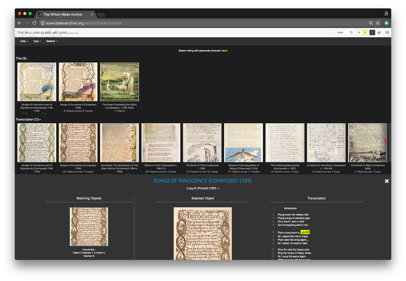Click the site info icon in address bar
The image size is (406, 281).
pyautogui.click(x=43, y=23)
